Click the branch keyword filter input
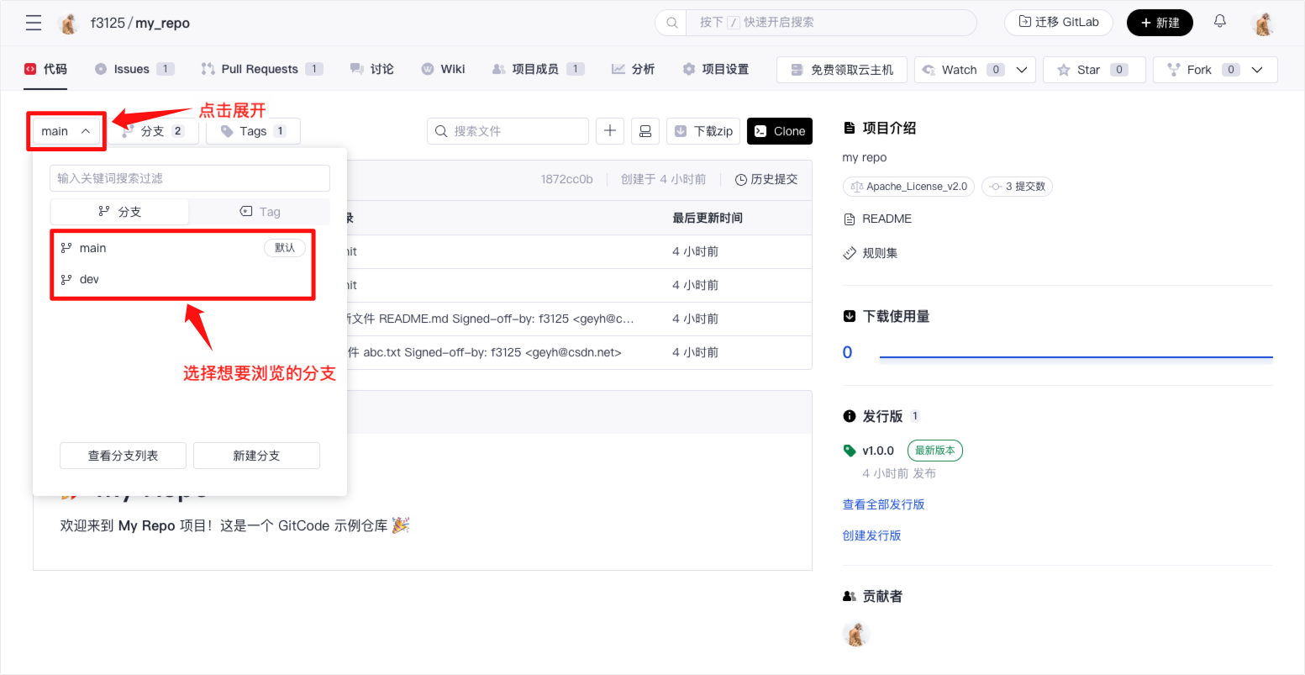 (x=190, y=178)
